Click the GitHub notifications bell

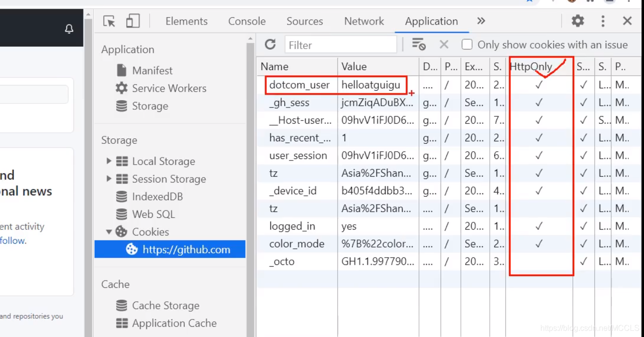(x=69, y=29)
